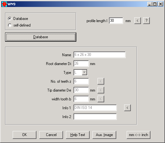Click the Cancel button
This screenshot has width=165, height=143.
(51, 135)
